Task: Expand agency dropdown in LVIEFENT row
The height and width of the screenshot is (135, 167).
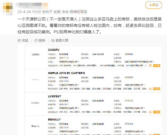Action: pos(144,108)
